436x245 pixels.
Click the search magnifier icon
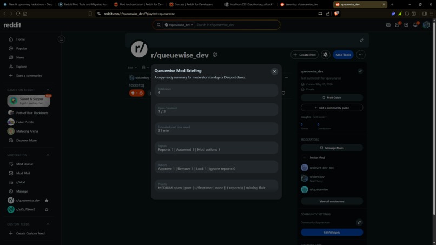click(x=158, y=25)
